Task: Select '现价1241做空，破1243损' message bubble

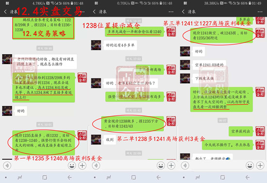Action: [221, 35]
